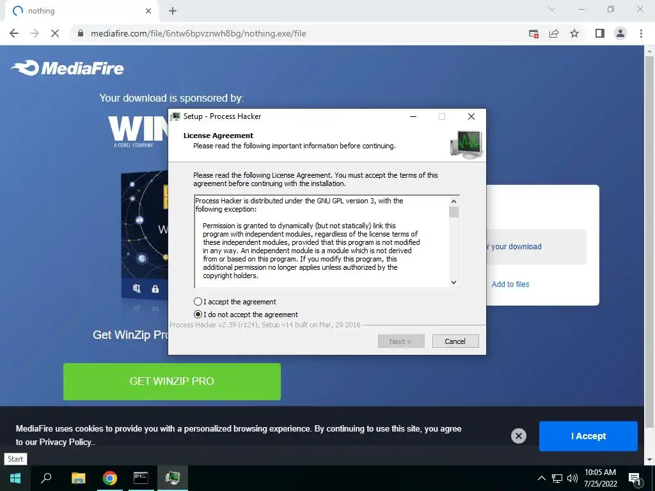655x491 pixels.
Task: Open the Chrome tab search chevron
Action: pyautogui.click(x=552, y=9)
